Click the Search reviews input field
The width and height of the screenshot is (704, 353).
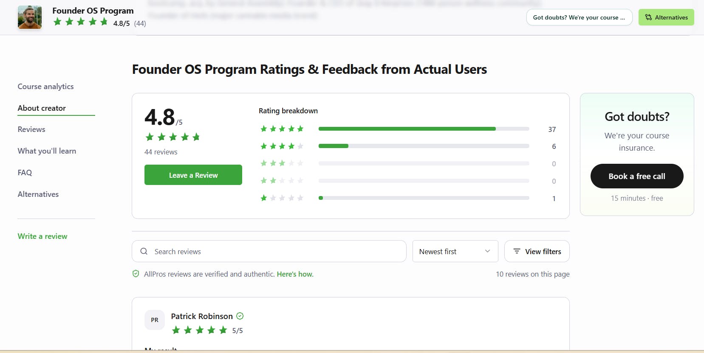click(269, 251)
